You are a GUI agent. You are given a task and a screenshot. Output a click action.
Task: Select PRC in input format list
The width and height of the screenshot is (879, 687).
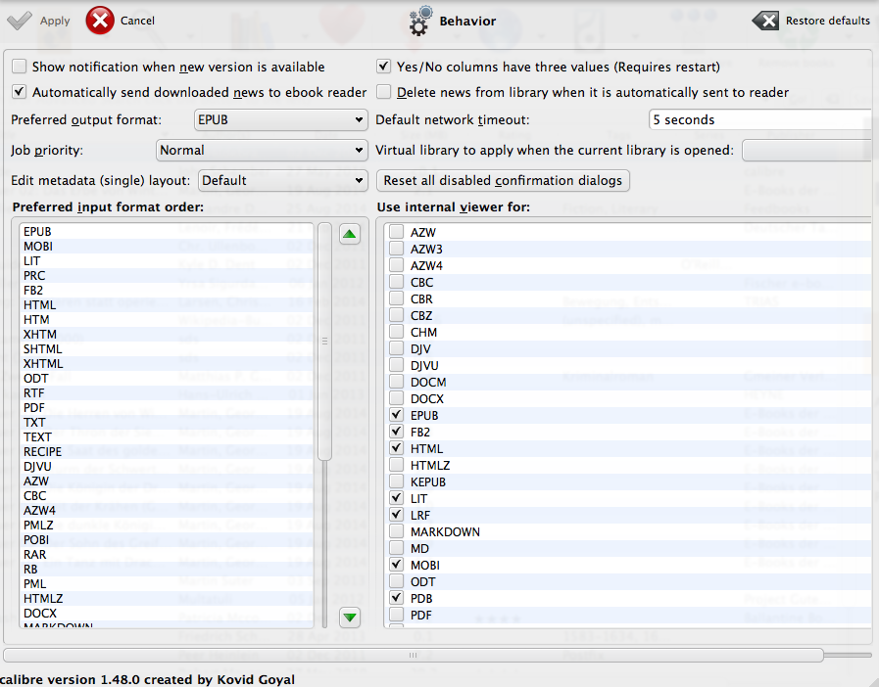click(167, 275)
